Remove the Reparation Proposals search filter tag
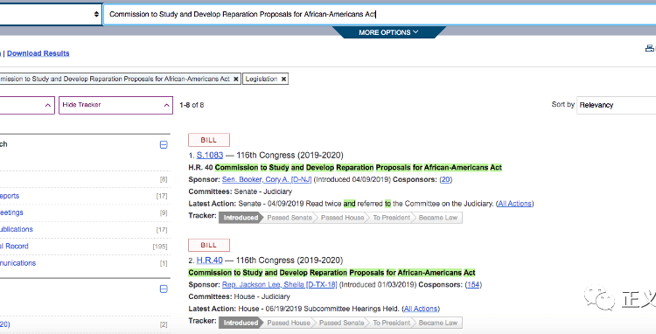Viewport: 656px width, 334px height. 236,79
